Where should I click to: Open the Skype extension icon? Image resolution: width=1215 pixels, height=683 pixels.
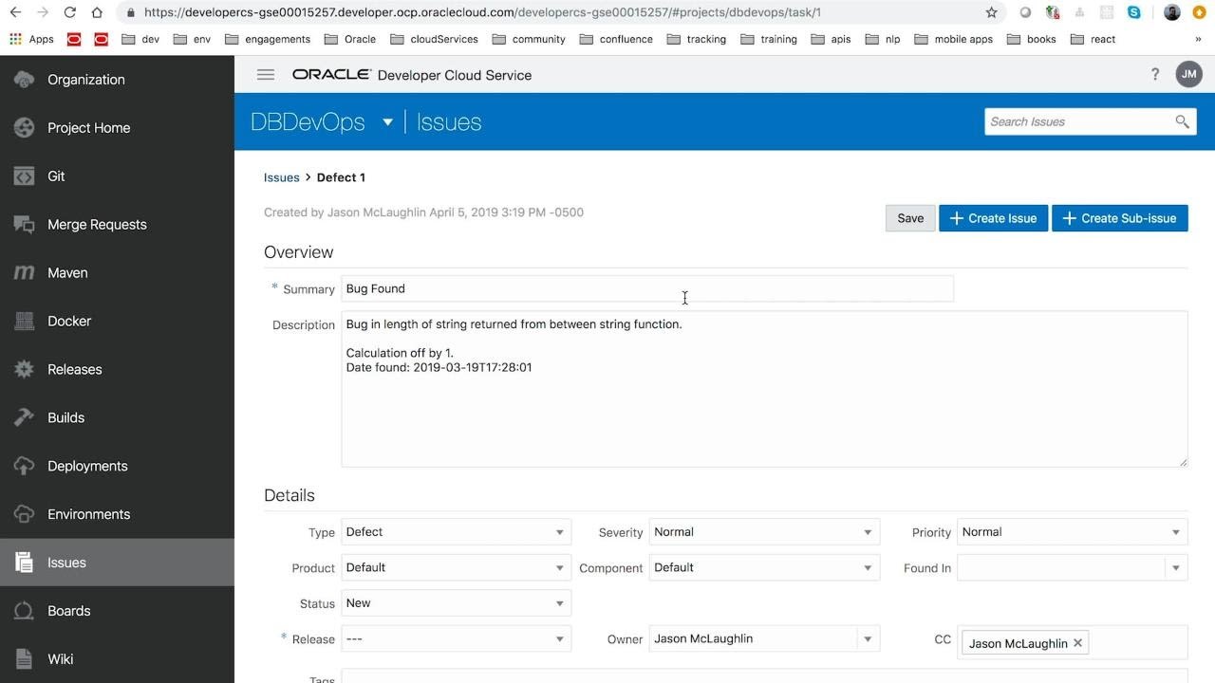1134,12
